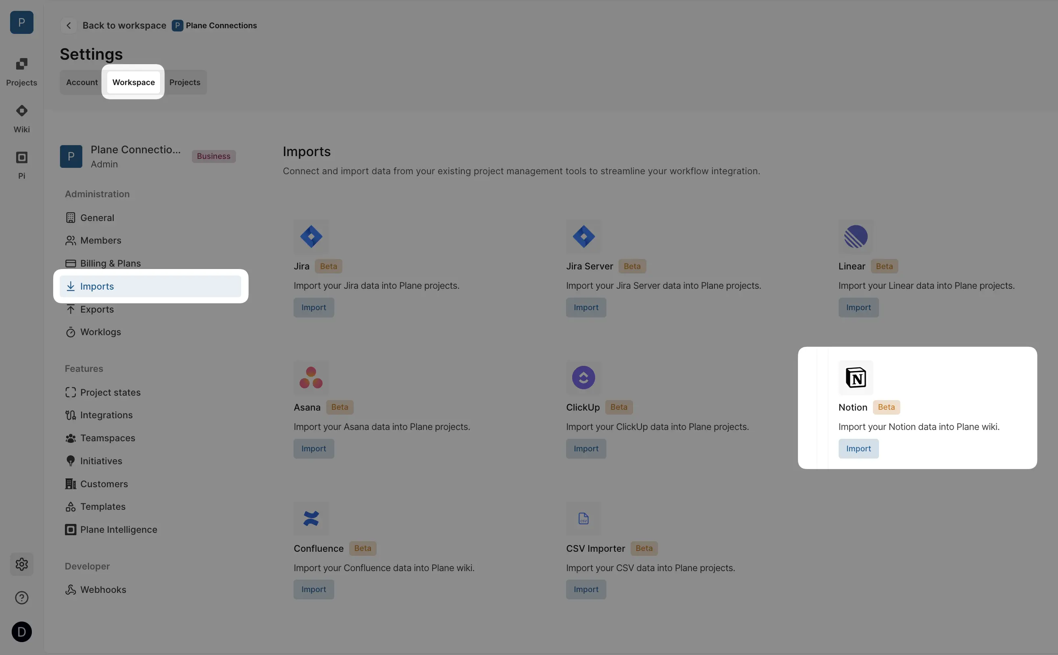The width and height of the screenshot is (1058, 655).
Task: Open Integrations settings
Action: pos(150,415)
